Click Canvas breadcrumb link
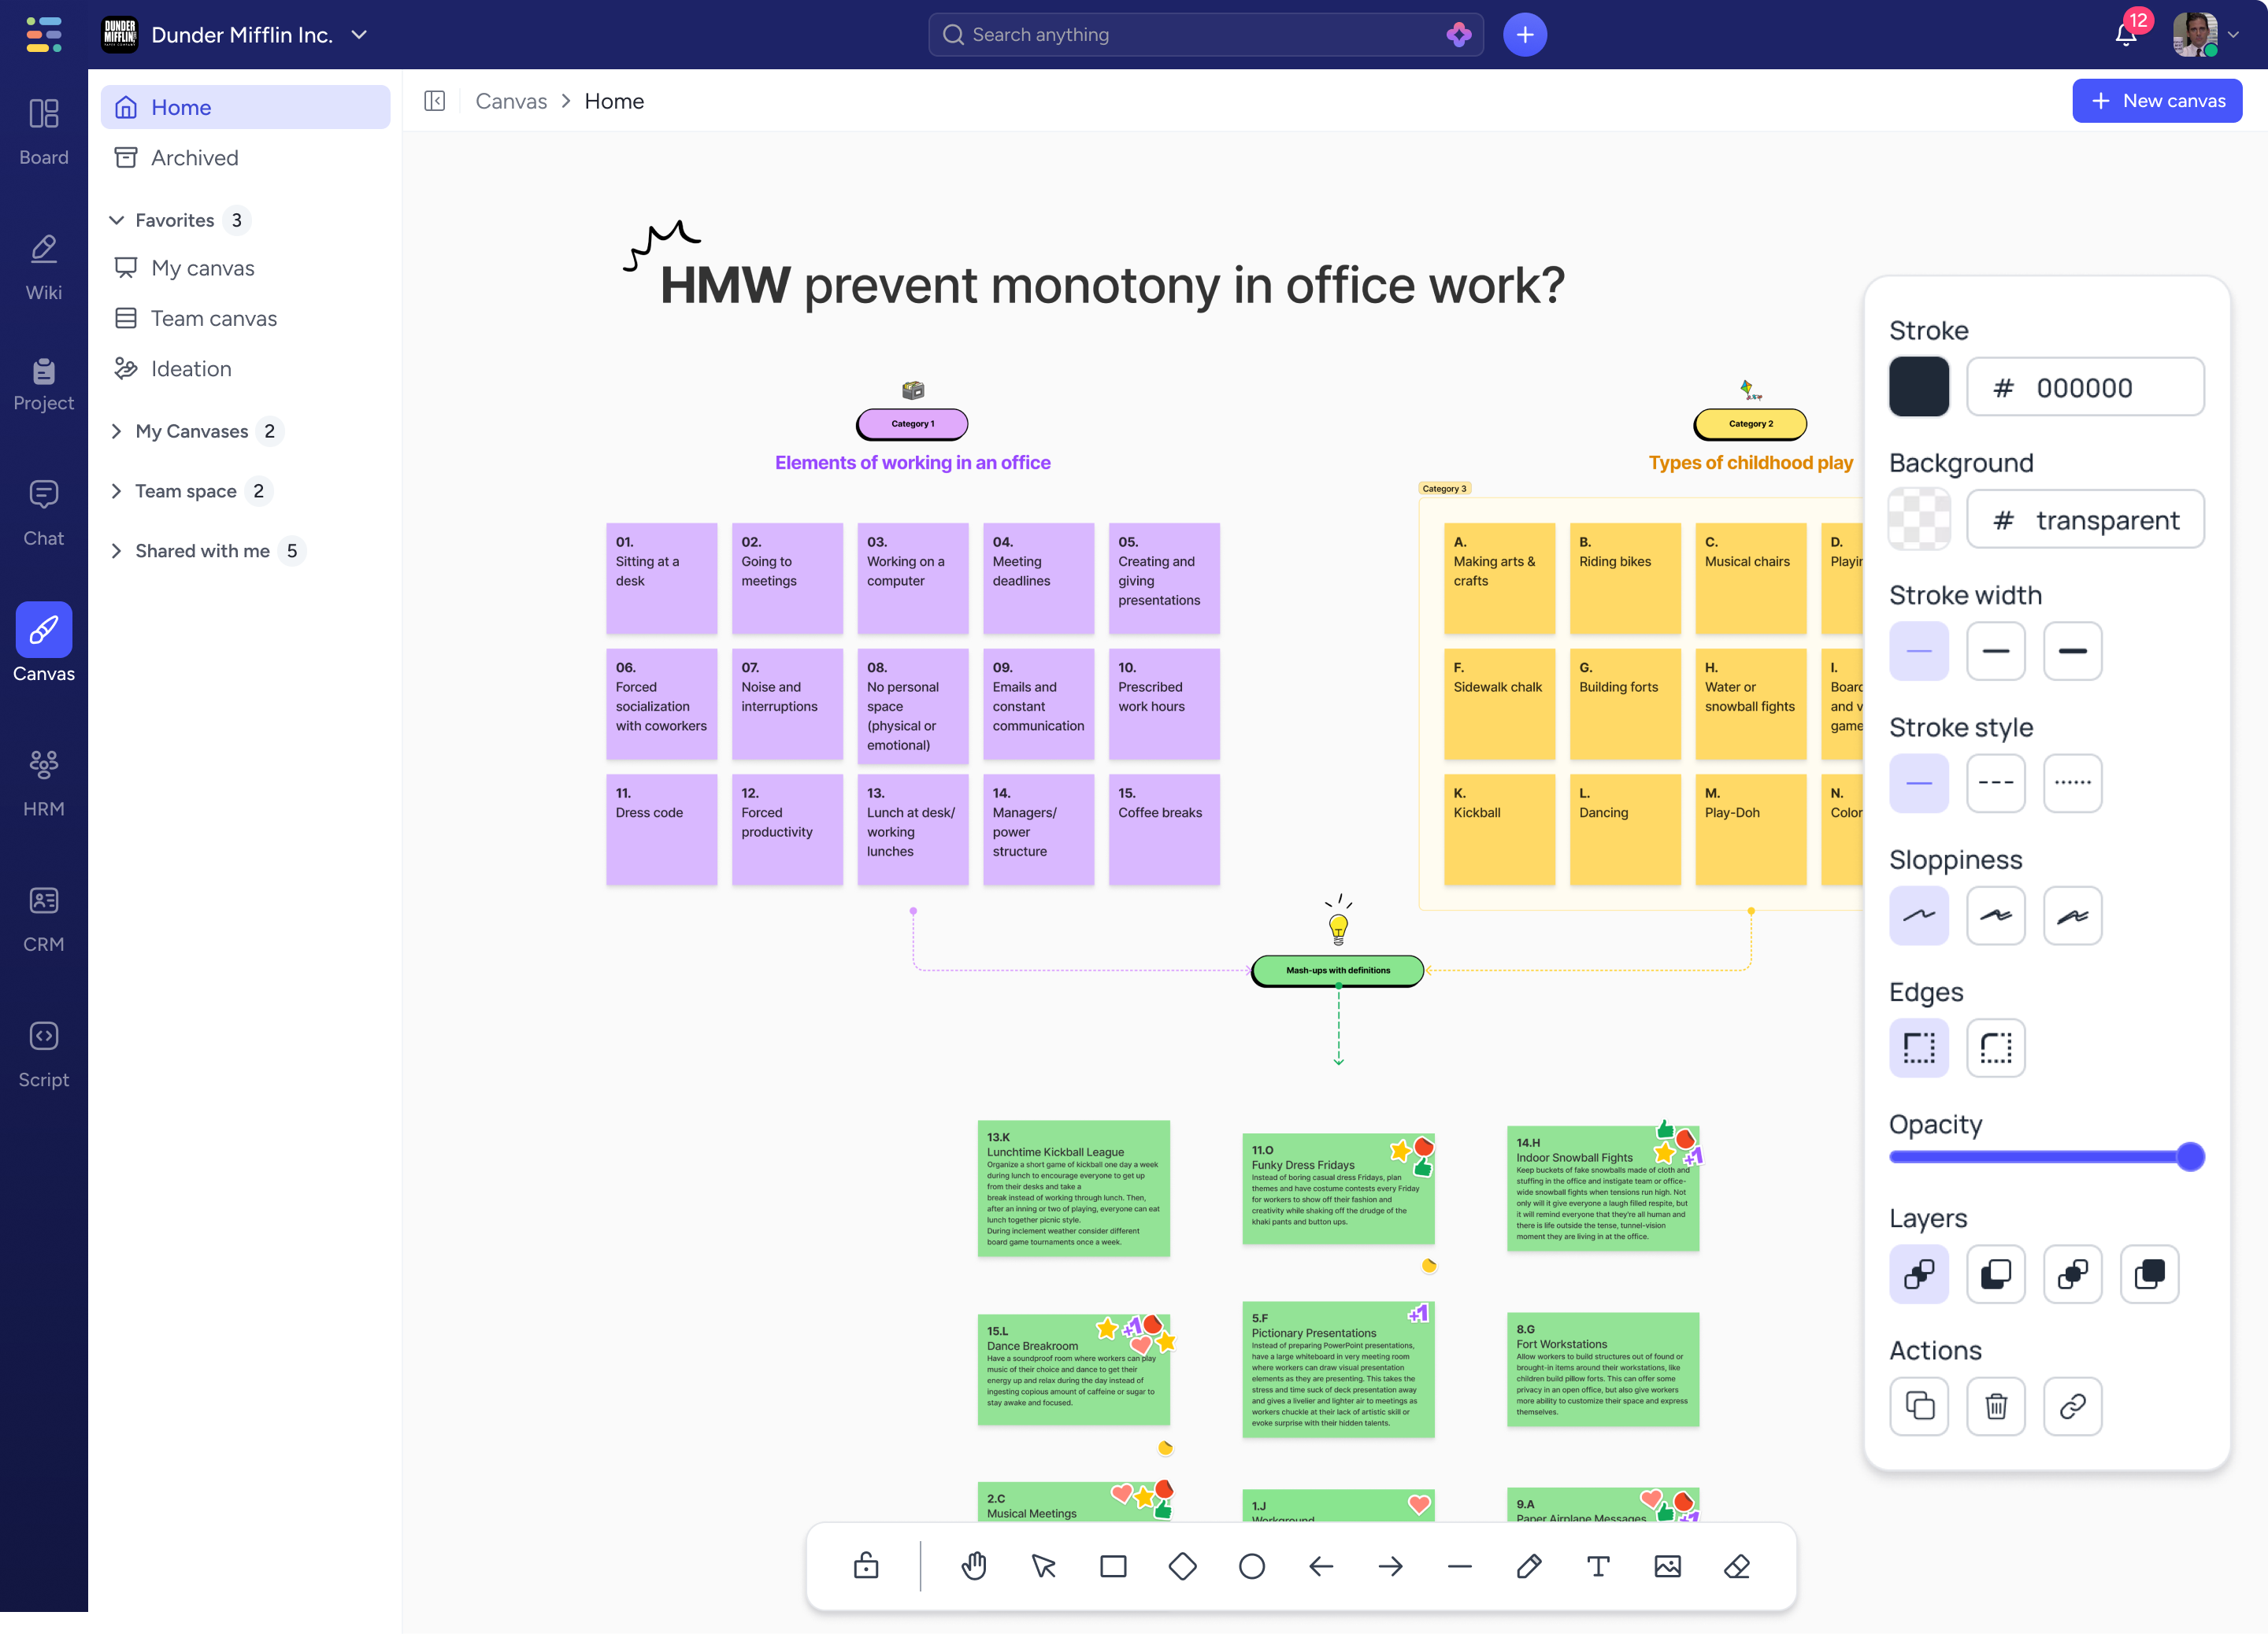 511,101
